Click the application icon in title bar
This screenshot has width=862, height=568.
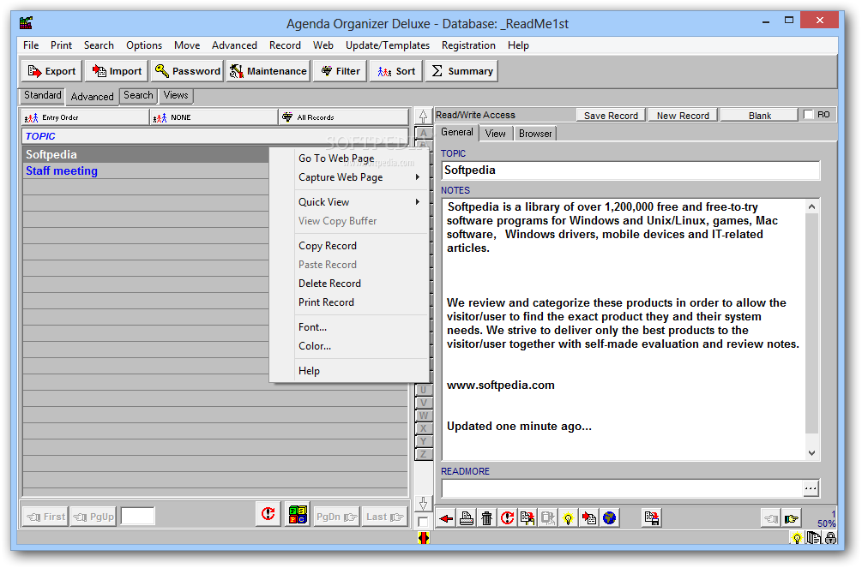tap(26, 23)
